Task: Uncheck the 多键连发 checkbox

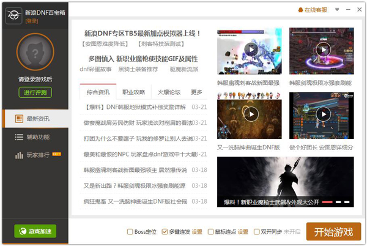Action: (166, 232)
